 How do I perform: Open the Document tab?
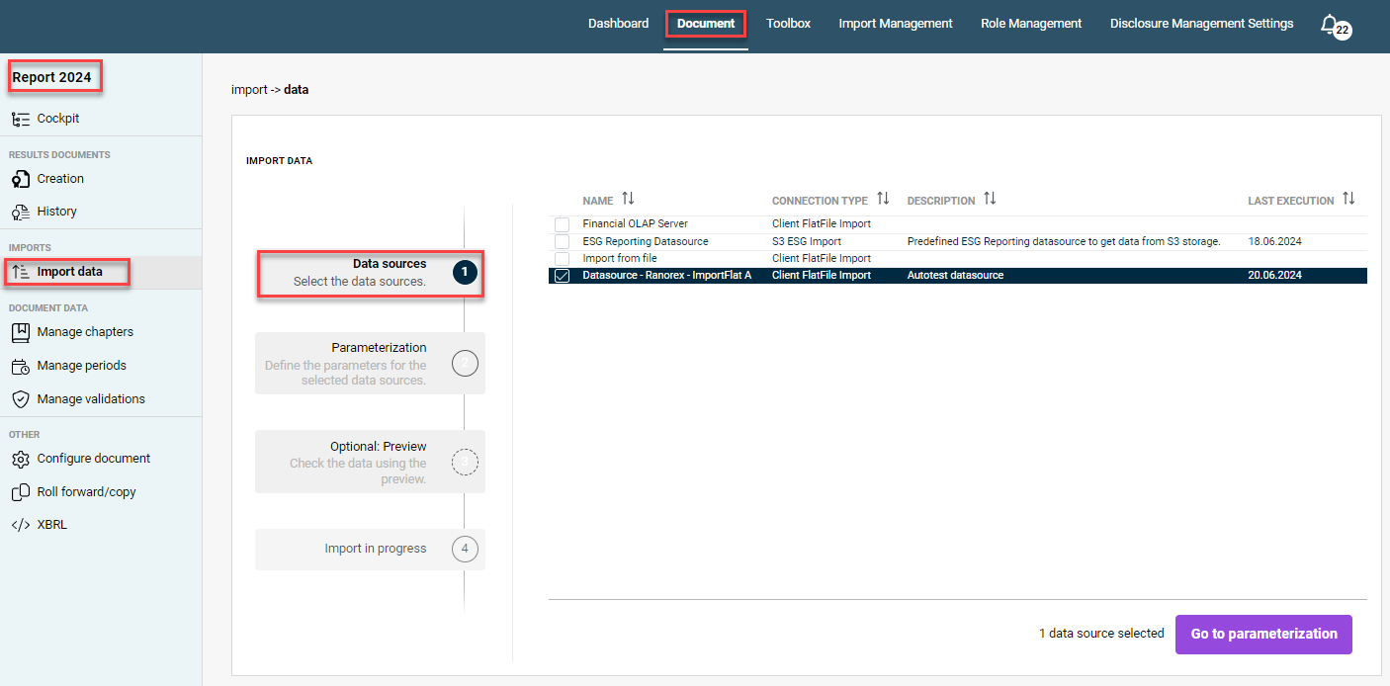click(x=706, y=24)
